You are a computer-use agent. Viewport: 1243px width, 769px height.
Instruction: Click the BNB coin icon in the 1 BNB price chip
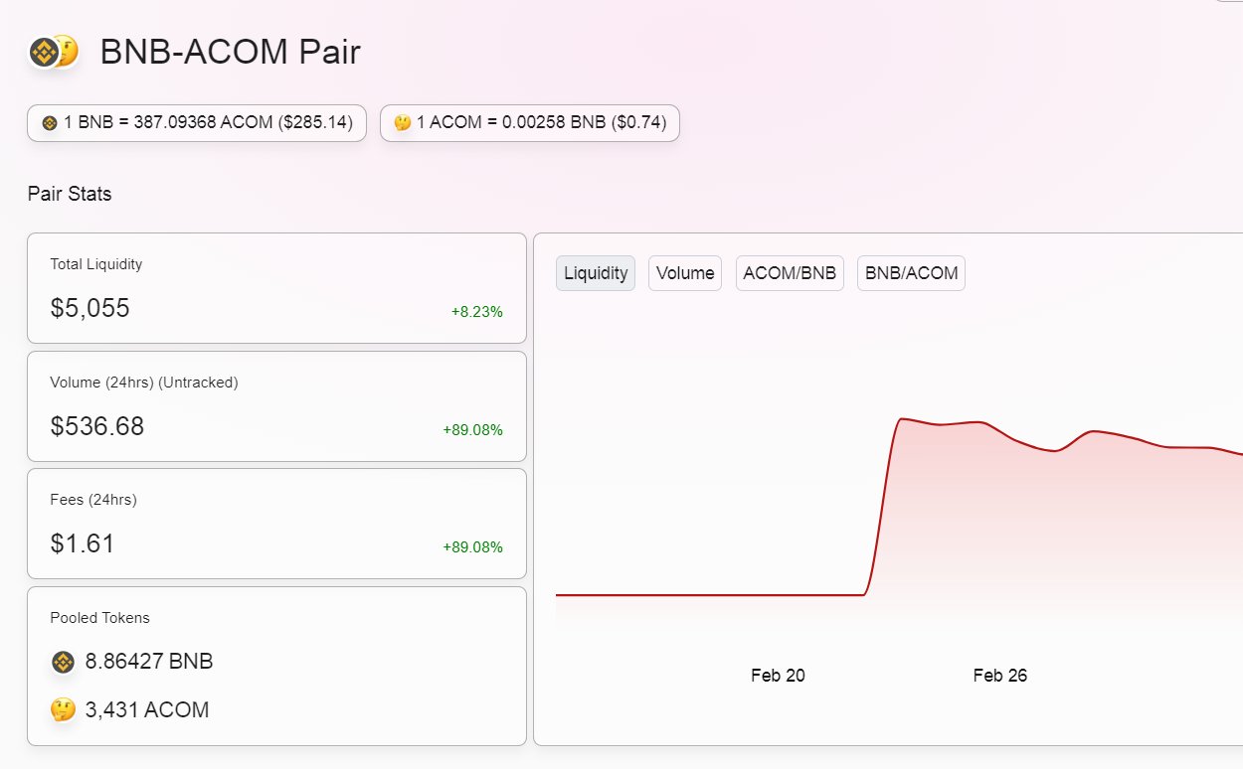click(x=50, y=123)
